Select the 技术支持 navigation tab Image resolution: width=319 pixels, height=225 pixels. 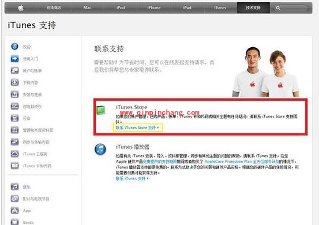click(253, 7)
